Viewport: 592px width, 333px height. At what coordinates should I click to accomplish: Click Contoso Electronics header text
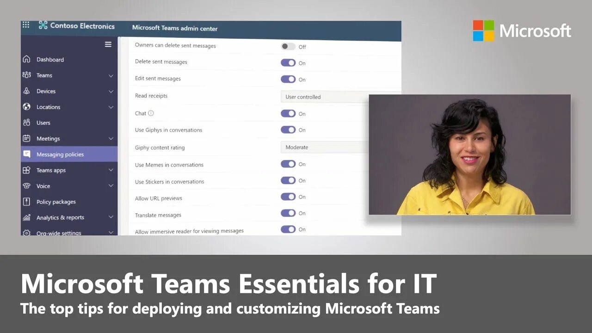[82, 26]
